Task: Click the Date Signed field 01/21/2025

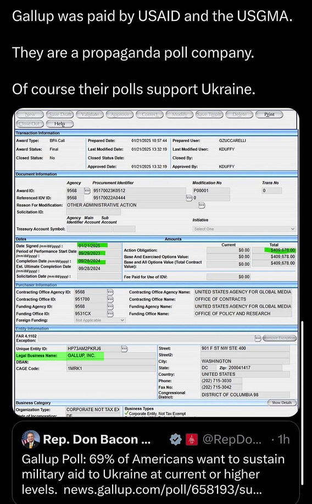Action: coord(99,245)
